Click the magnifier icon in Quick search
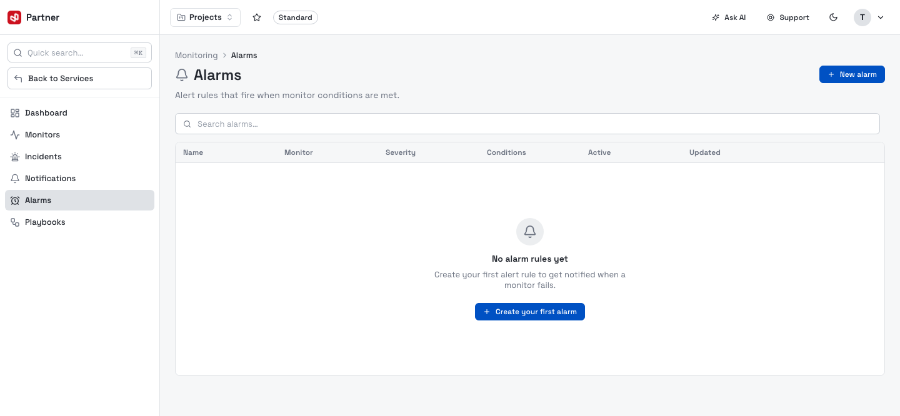 pyautogui.click(x=17, y=53)
